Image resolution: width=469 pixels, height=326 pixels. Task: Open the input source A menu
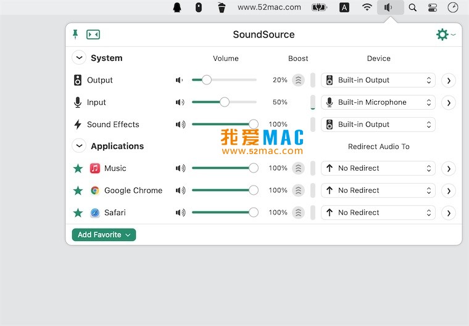click(344, 7)
